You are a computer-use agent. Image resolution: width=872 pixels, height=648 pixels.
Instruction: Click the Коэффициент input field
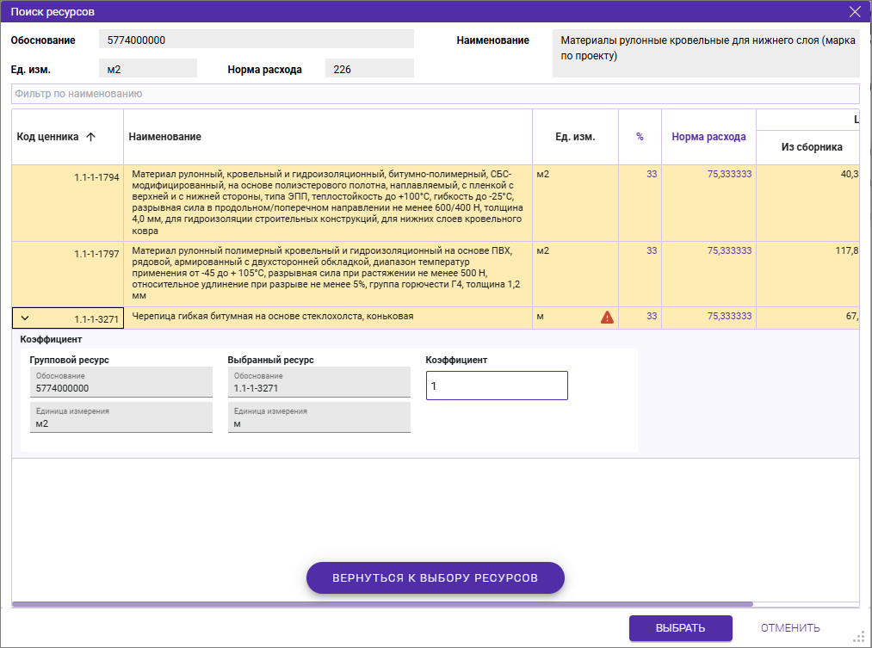coord(497,386)
